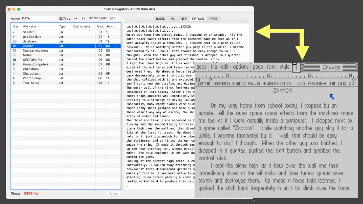Viewport: 363px width, 204px height.
Task: Select the 'Zaxxon' file row
Action: pos(66,46)
